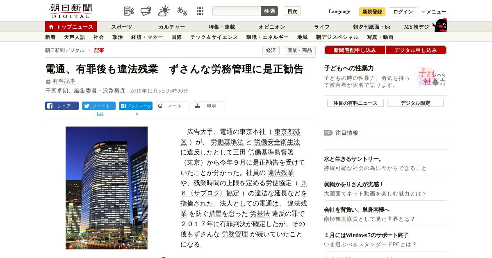The width and height of the screenshot is (492, 258).
Task: Click the home icon in トップニュース
Action: [x=51, y=27]
